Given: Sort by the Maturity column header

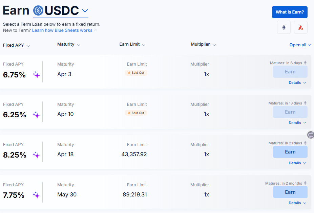Looking at the screenshot, I should [x=68, y=44].
